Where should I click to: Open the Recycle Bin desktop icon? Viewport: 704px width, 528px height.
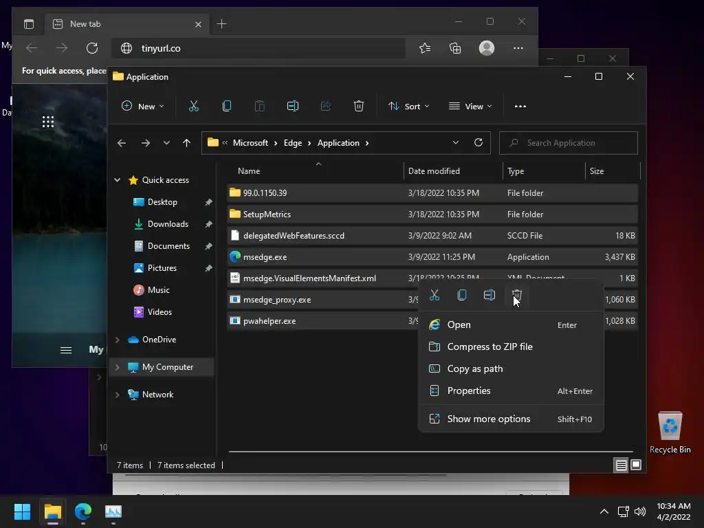[x=670, y=432]
